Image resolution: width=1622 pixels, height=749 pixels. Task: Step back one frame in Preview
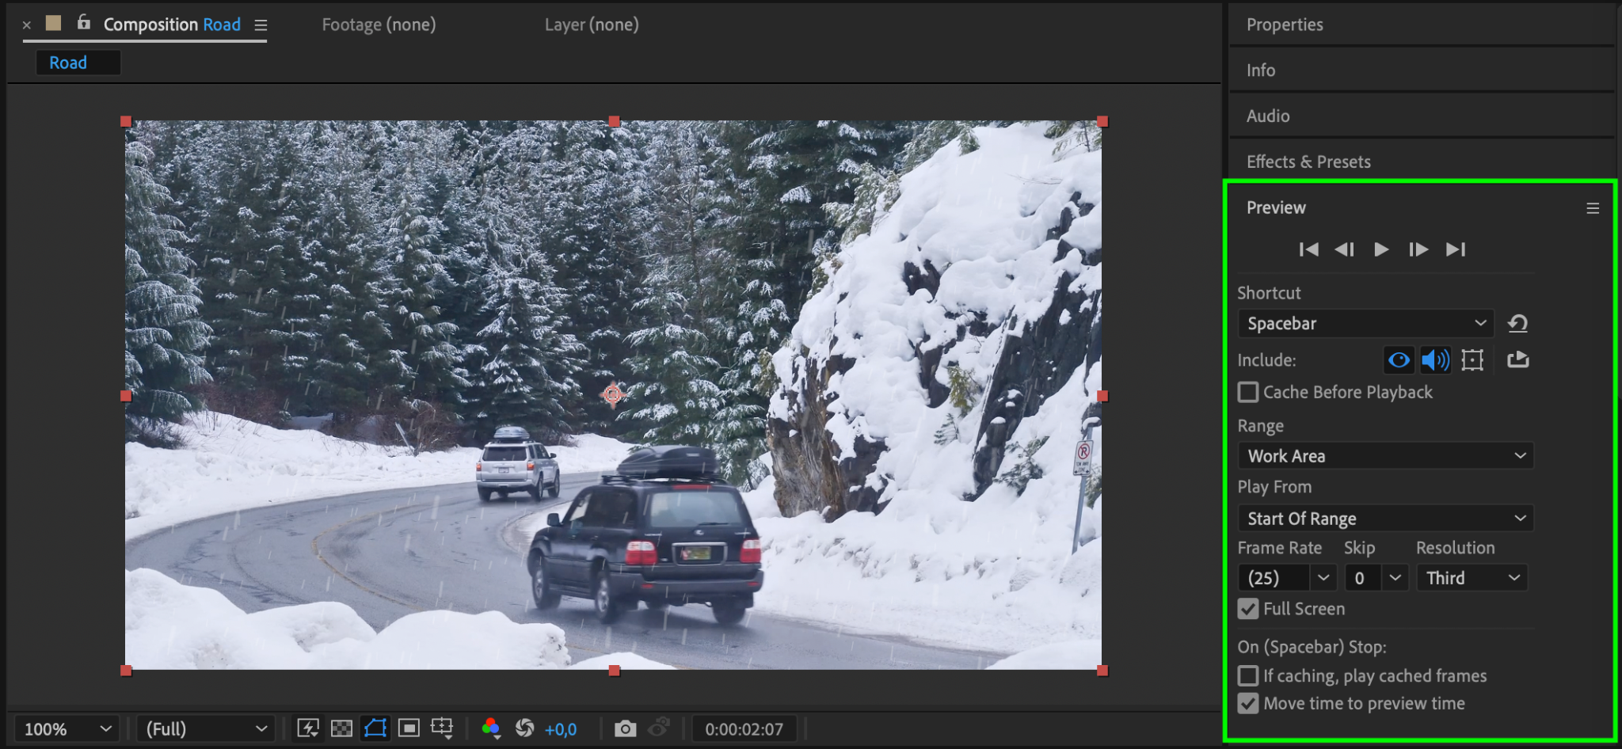(1345, 249)
